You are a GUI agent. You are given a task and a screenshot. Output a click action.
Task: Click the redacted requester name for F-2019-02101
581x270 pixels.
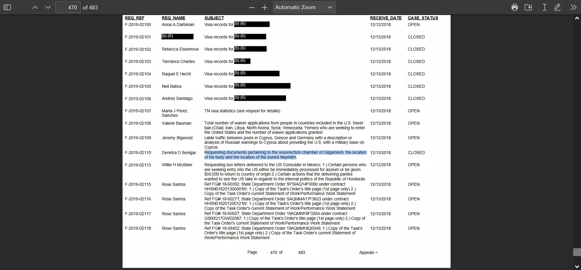pyautogui.click(x=177, y=37)
